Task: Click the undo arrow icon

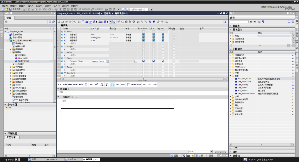Action: coord(44,9)
